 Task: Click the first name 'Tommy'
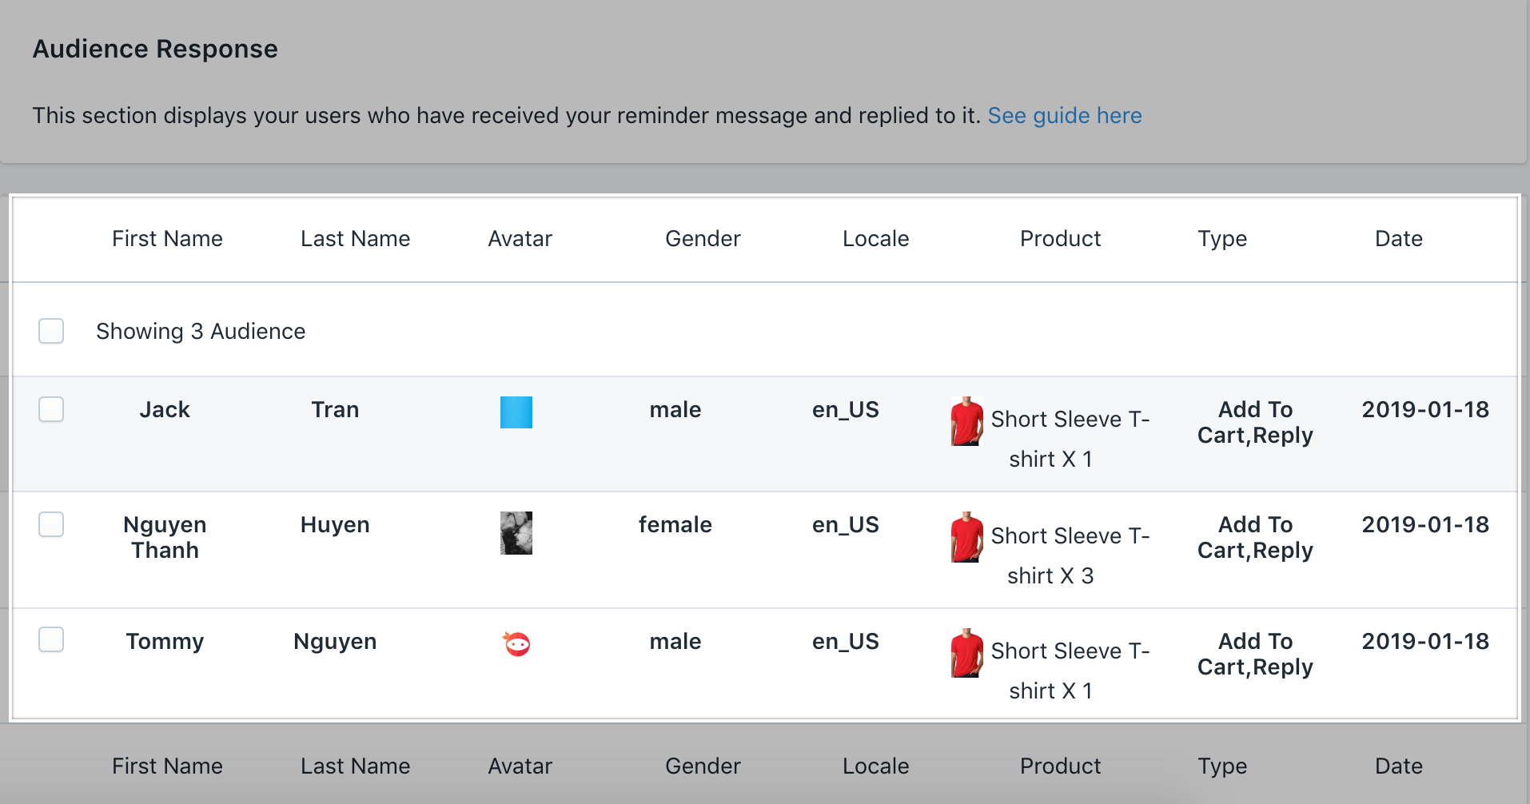165,642
